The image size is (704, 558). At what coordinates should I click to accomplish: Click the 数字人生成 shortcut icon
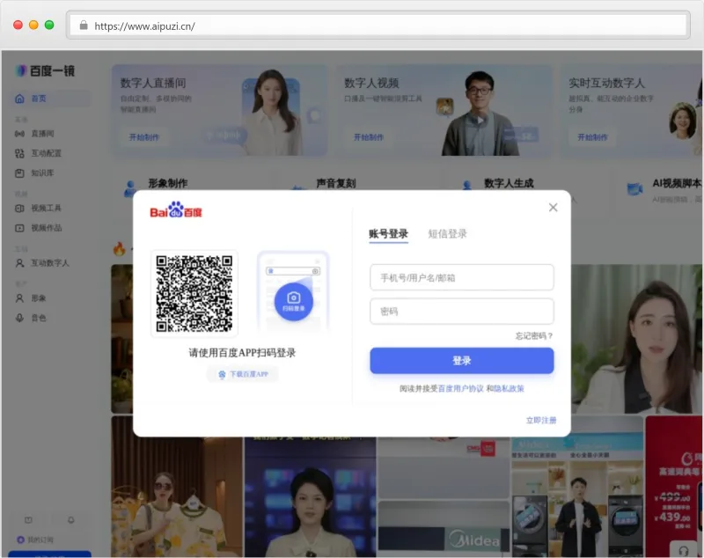coord(467,185)
